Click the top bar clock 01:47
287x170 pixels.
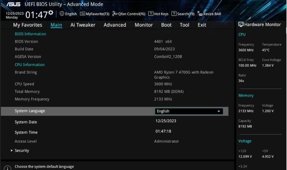pyautogui.click(x=37, y=15)
